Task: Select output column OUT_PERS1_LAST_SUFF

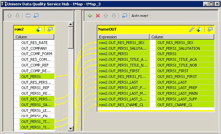Action: click(x=185, y=99)
